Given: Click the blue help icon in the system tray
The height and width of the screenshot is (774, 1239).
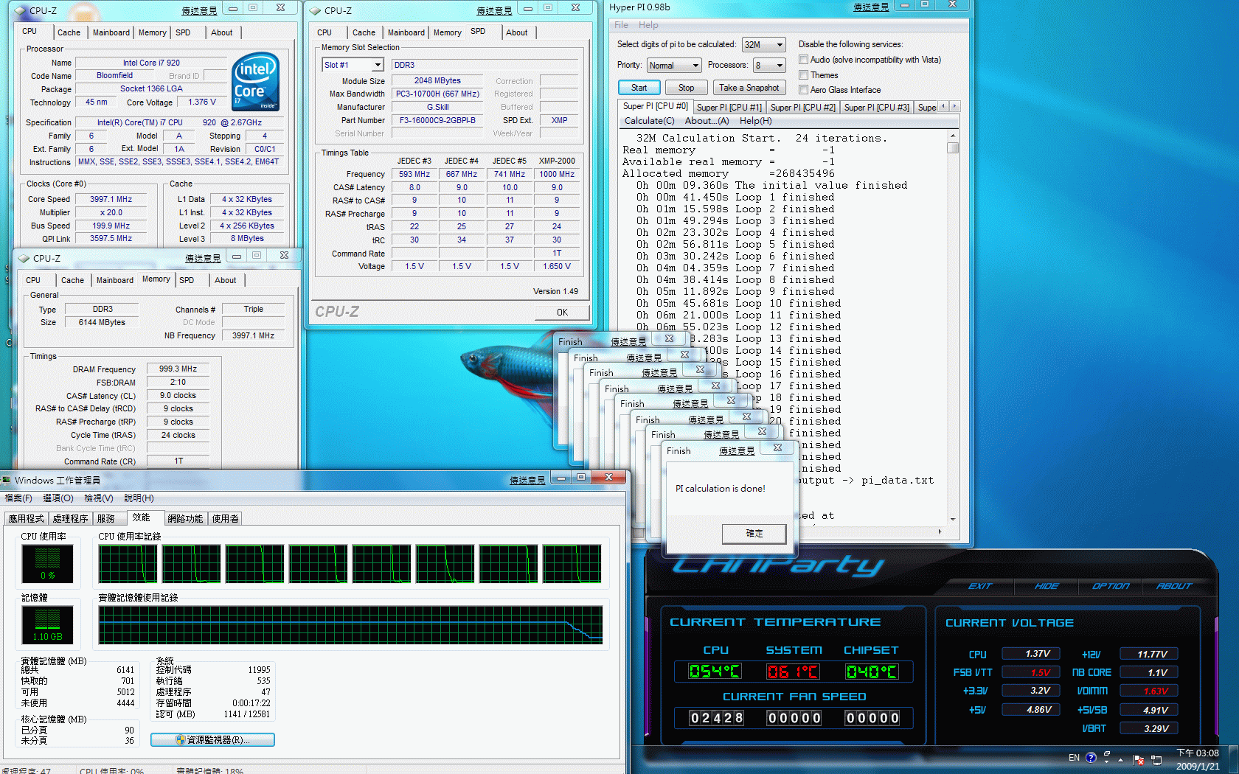Looking at the screenshot, I should (1091, 757).
